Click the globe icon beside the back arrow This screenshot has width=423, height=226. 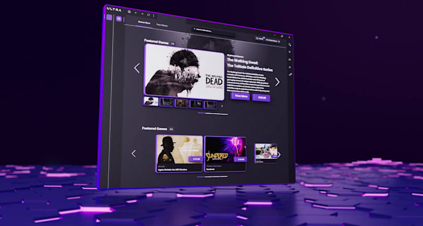point(129,12)
